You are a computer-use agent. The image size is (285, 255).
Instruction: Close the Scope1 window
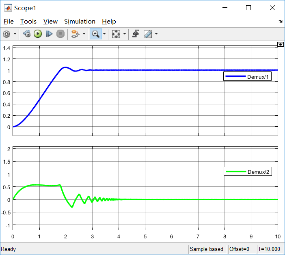(x=272, y=8)
